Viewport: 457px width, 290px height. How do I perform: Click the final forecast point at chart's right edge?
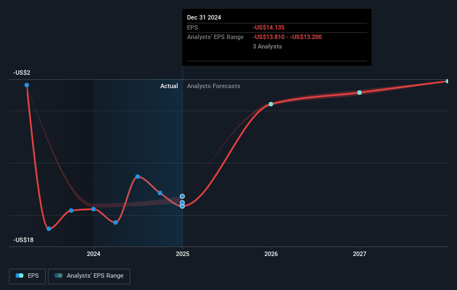tap(448, 81)
